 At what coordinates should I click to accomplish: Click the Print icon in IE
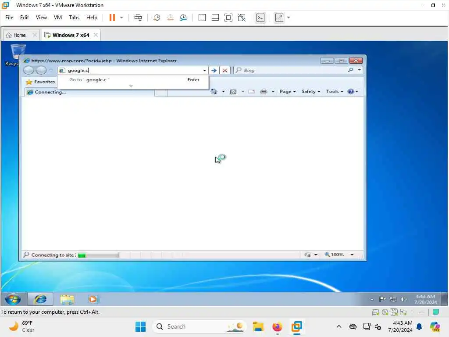point(264,92)
